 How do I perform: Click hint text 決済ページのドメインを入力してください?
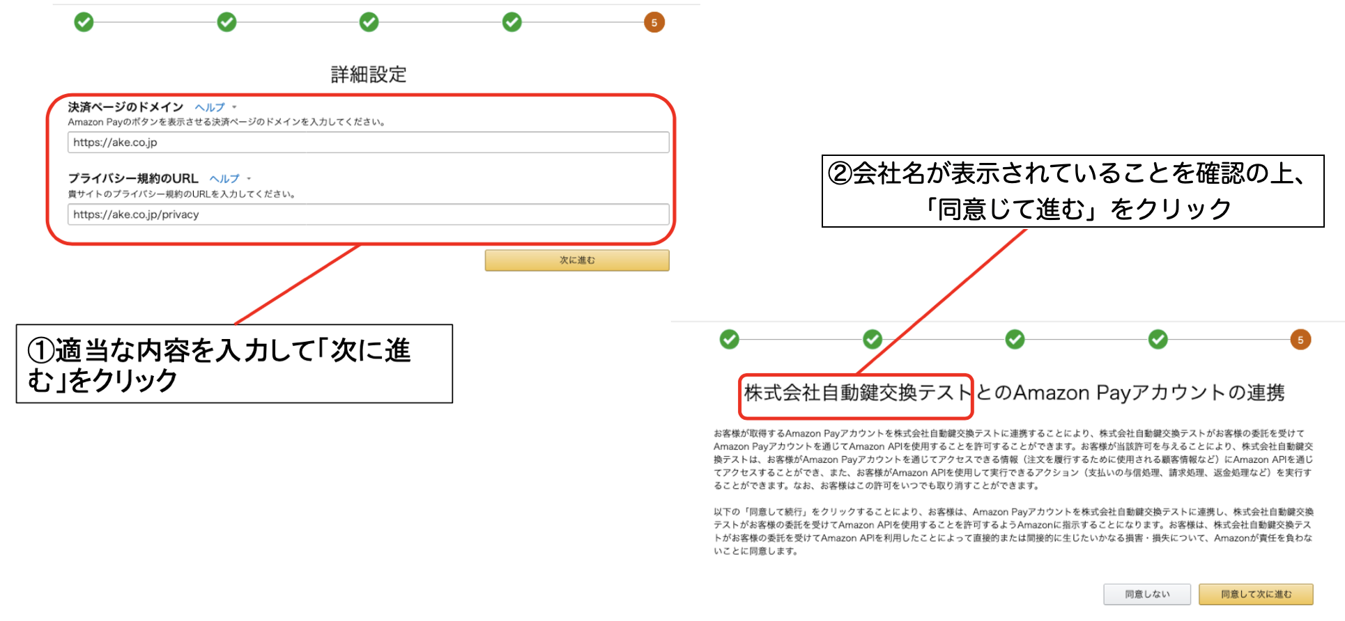226,123
